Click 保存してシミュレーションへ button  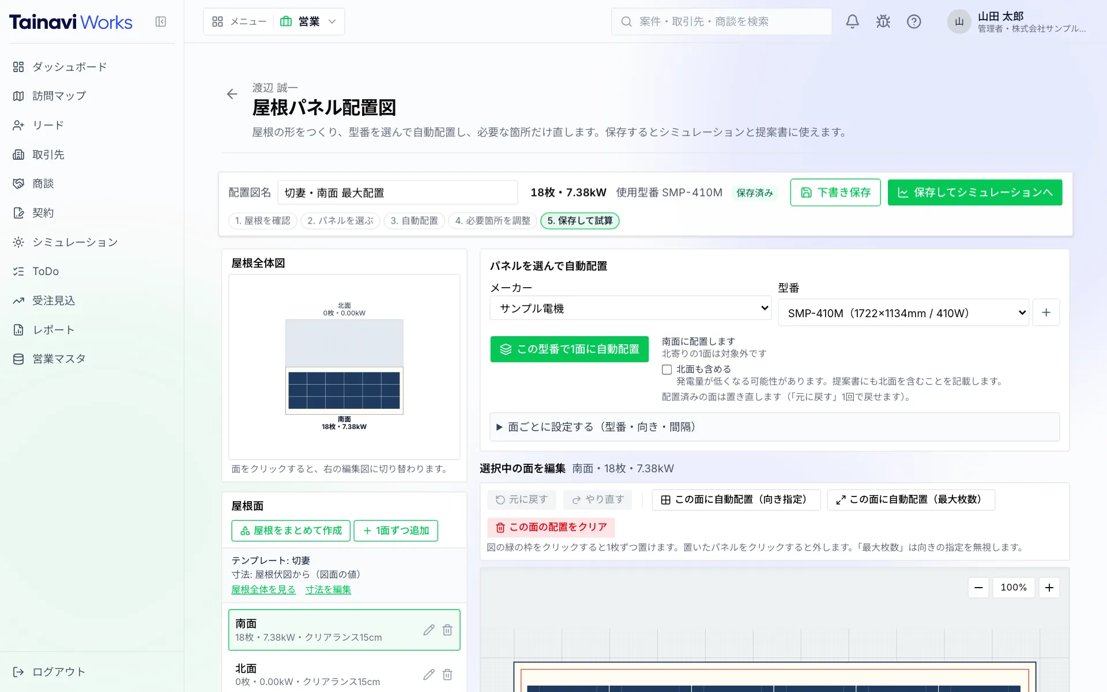pyautogui.click(x=975, y=193)
